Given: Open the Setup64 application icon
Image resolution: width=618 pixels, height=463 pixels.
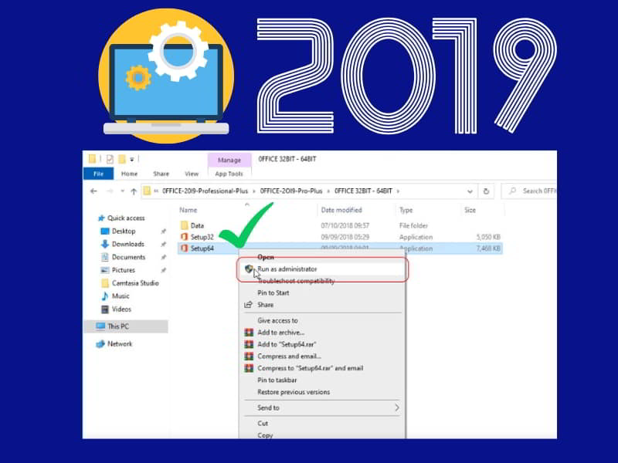Looking at the screenshot, I should [183, 247].
